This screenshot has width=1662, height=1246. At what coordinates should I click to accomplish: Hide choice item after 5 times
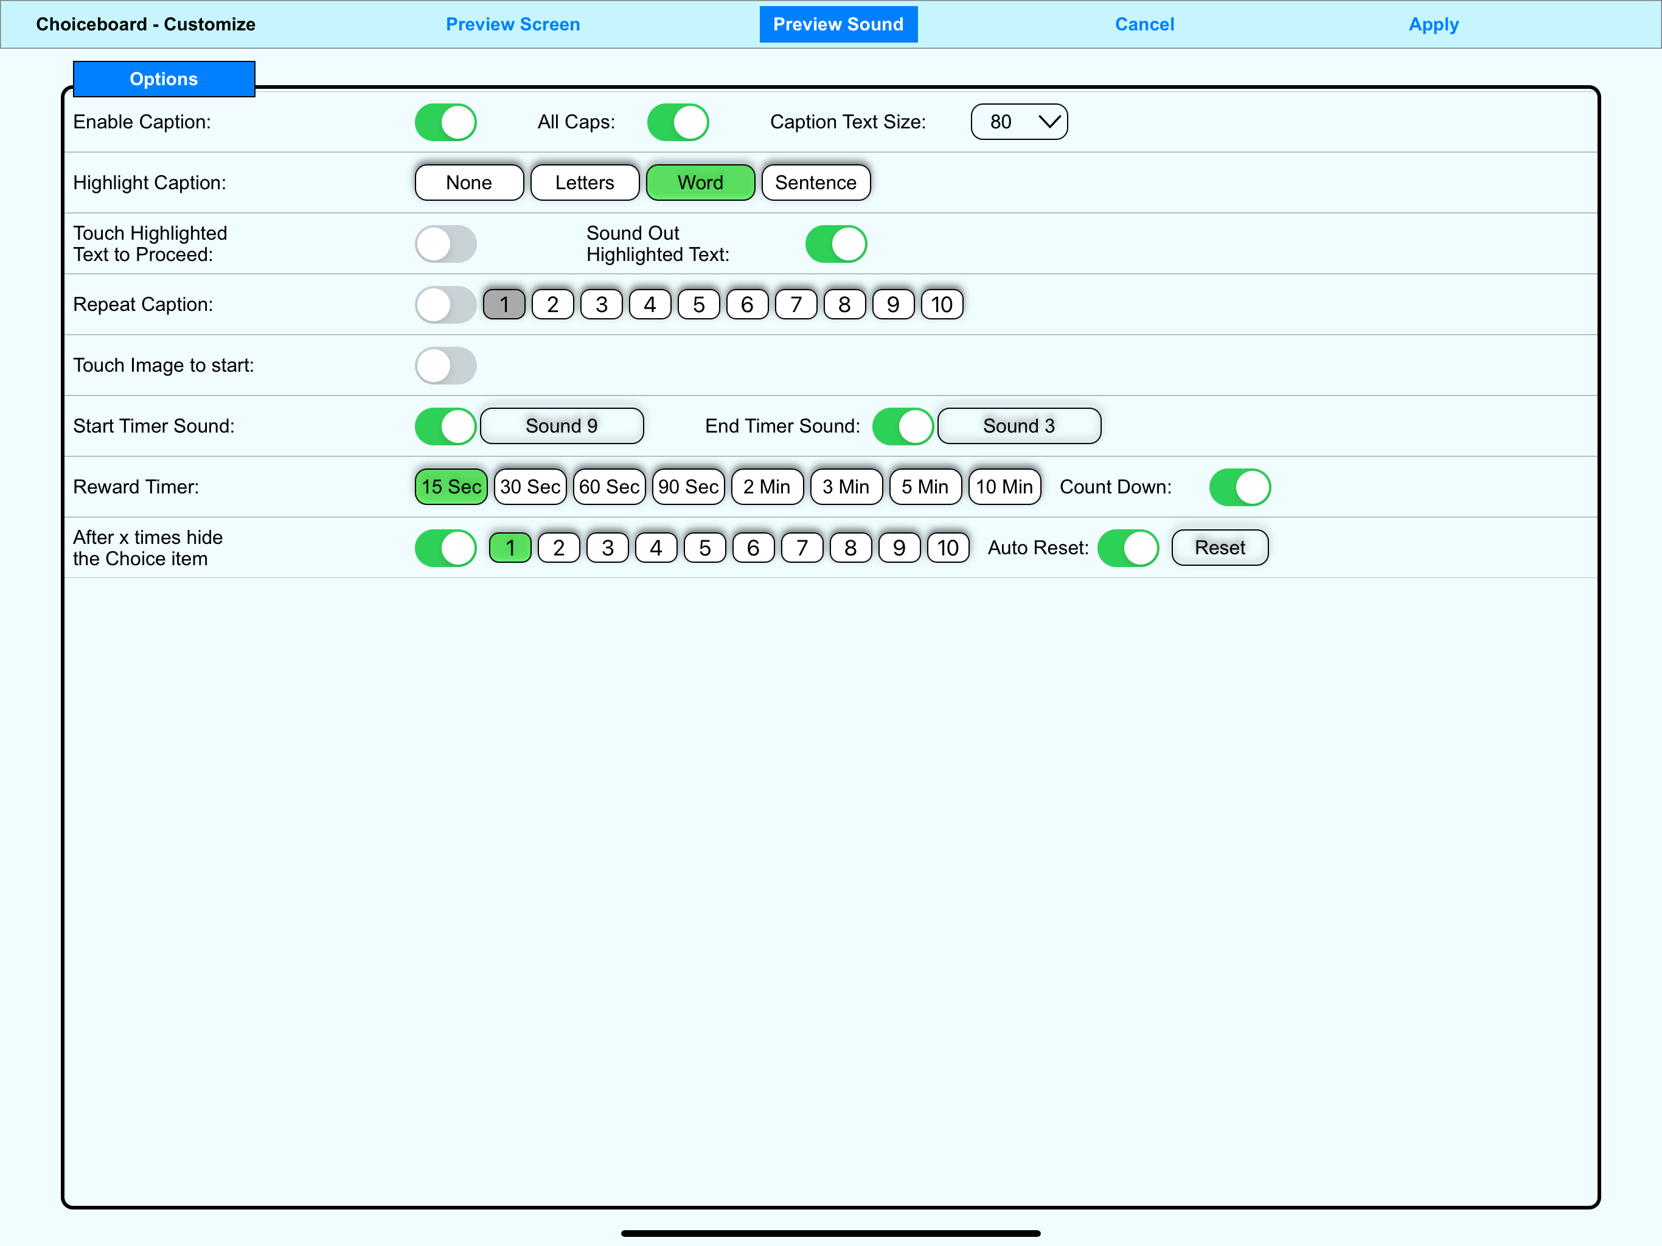[x=705, y=548]
